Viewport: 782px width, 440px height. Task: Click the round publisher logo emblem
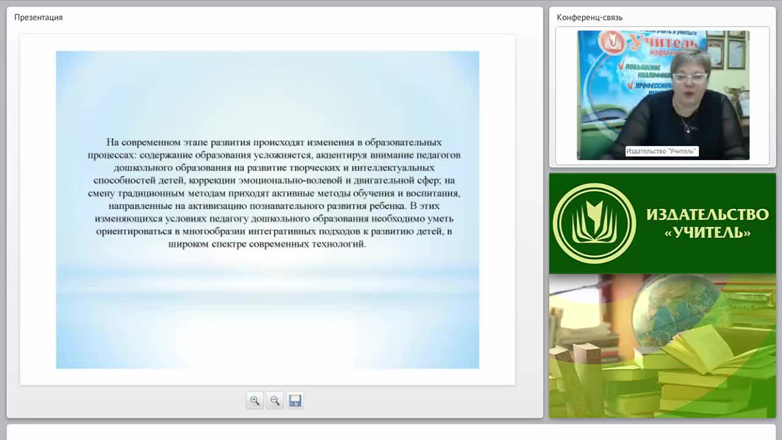[594, 224]
